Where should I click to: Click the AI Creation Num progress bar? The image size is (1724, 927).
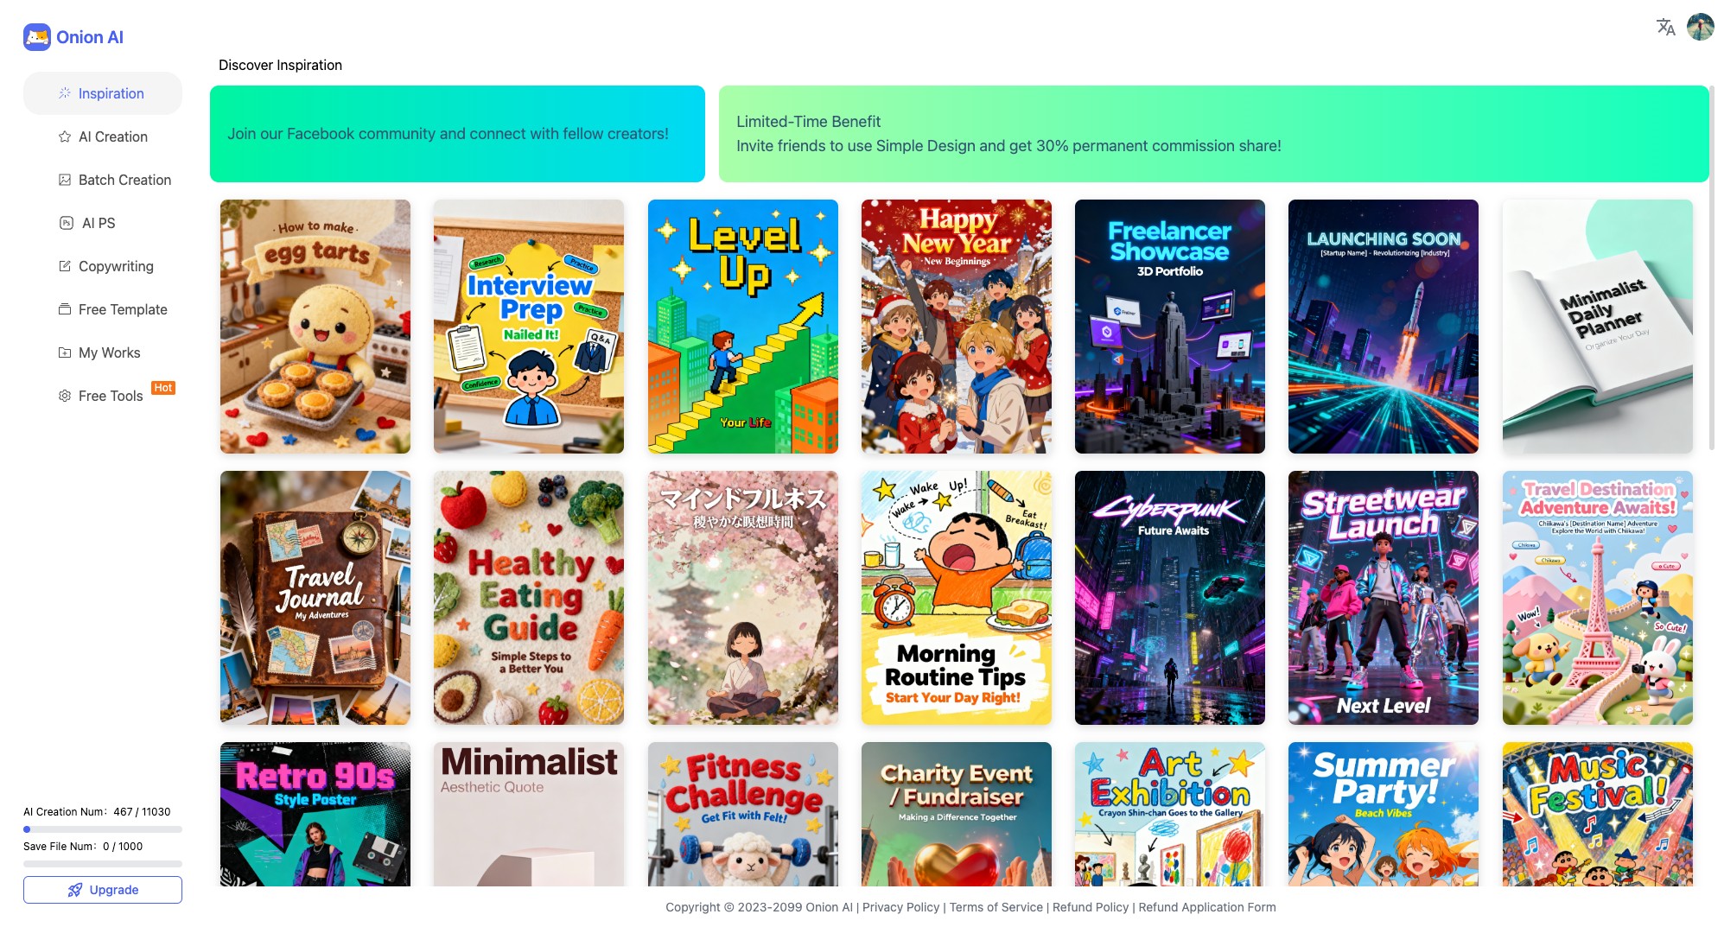pyautogui.click(x=103, y=829)
